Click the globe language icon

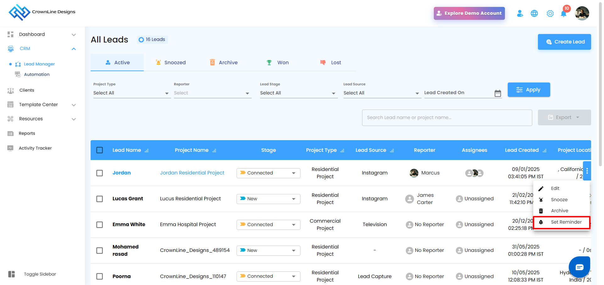(534, 14)
